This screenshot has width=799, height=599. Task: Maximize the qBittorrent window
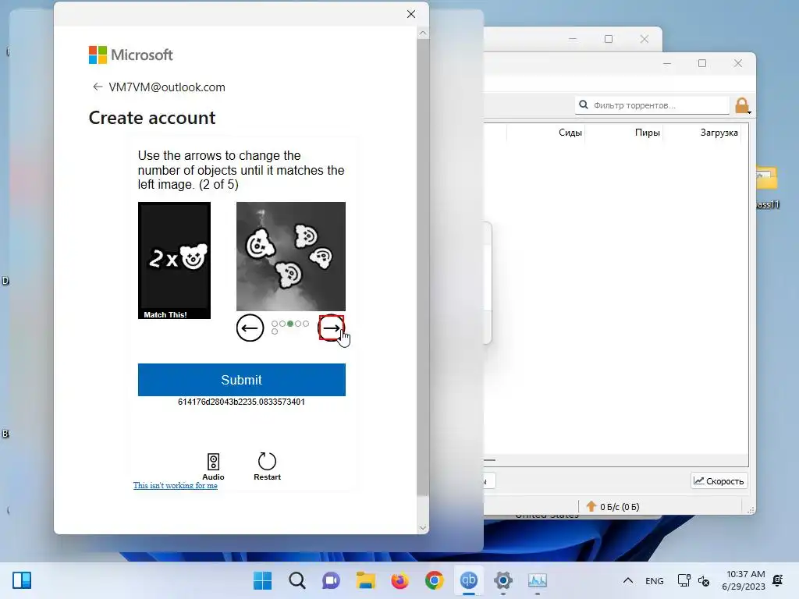[x=702, y=63]
